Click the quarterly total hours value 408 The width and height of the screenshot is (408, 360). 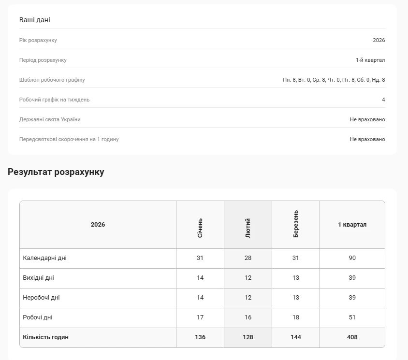pos(352,337)
